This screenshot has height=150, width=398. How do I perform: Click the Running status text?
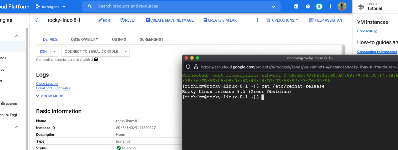point(129,148)
